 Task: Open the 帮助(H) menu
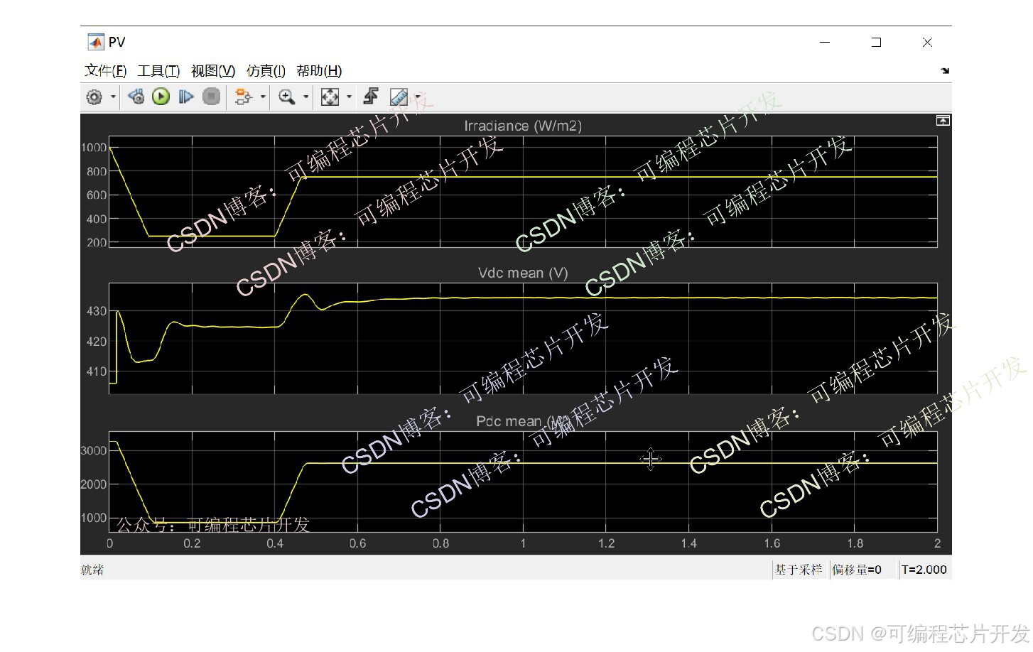click(319, 70)
